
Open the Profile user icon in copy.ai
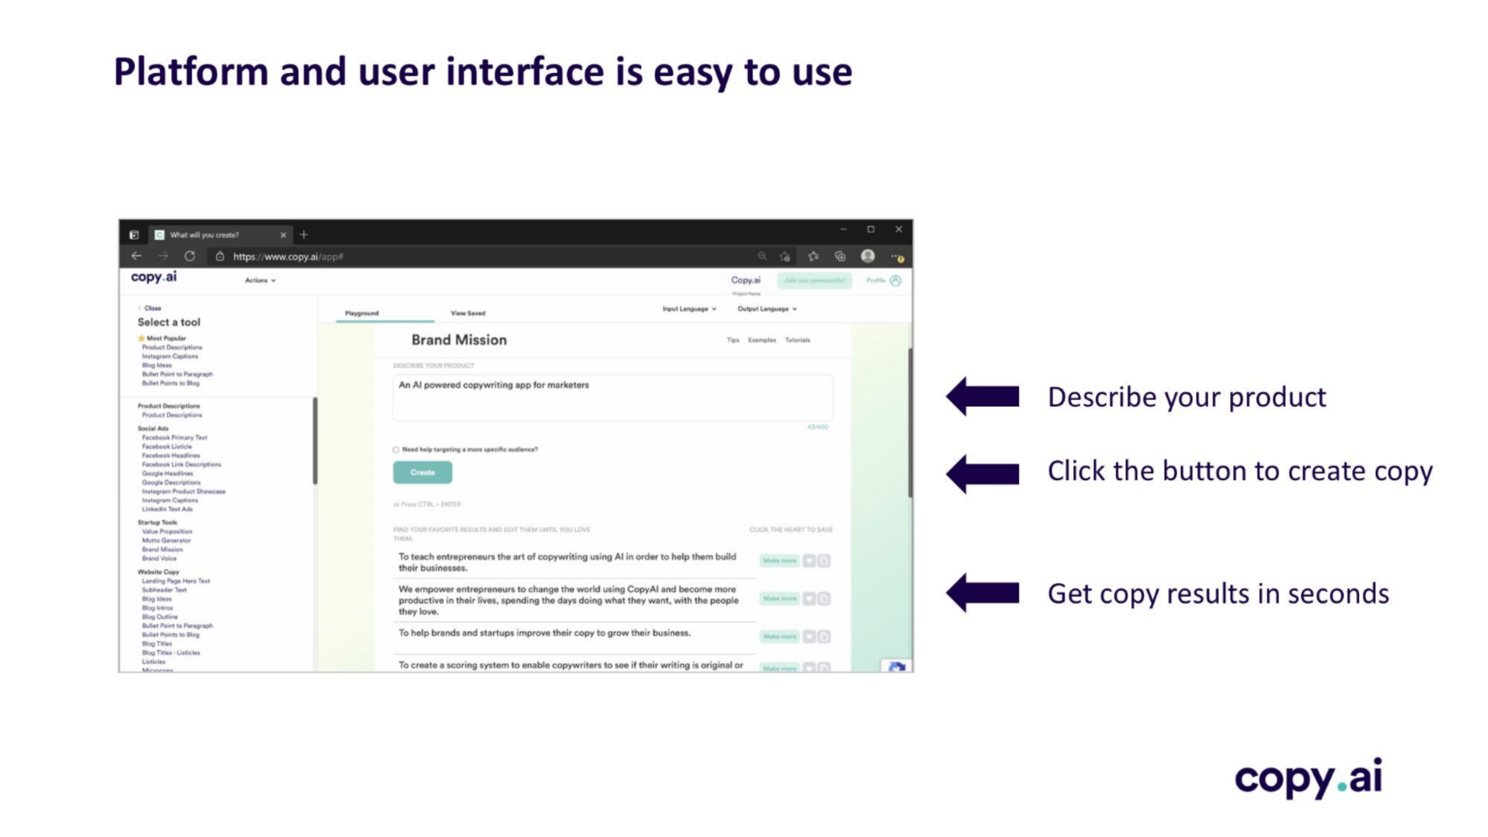point(895,280)
